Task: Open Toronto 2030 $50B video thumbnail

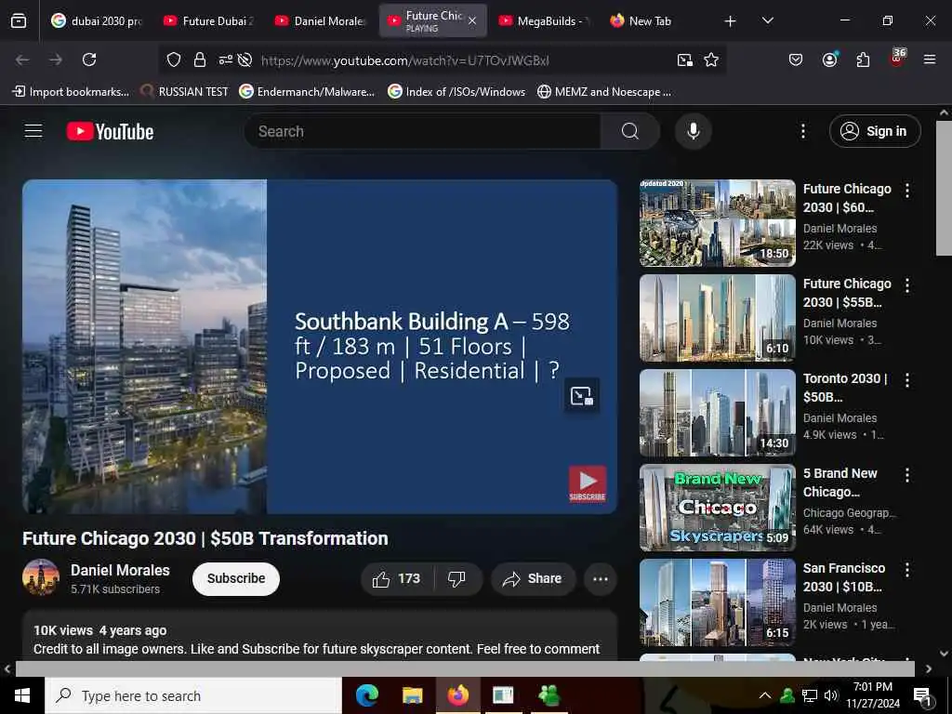Action: coord(717,412)
